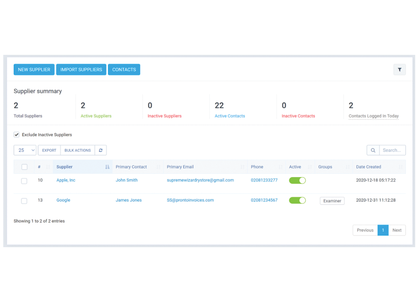Uncheck Exclude Inactive Suppliers checkbox

17,135
